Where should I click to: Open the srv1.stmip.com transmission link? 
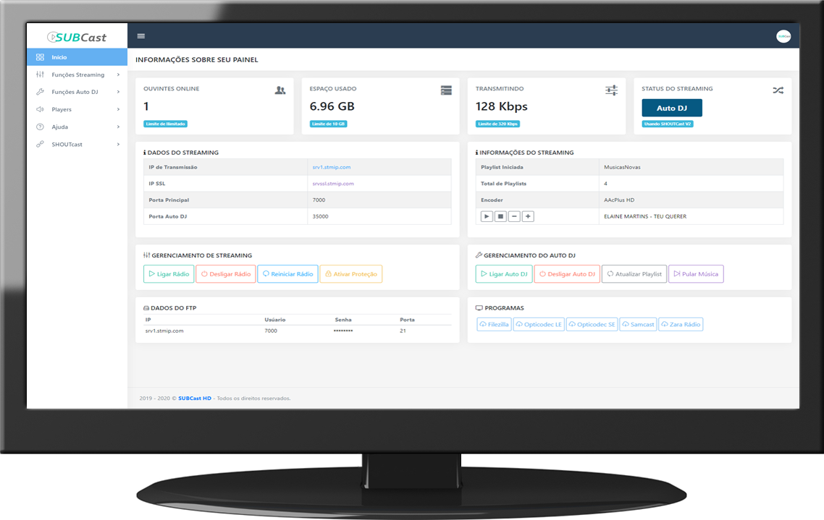coord(332,167)
